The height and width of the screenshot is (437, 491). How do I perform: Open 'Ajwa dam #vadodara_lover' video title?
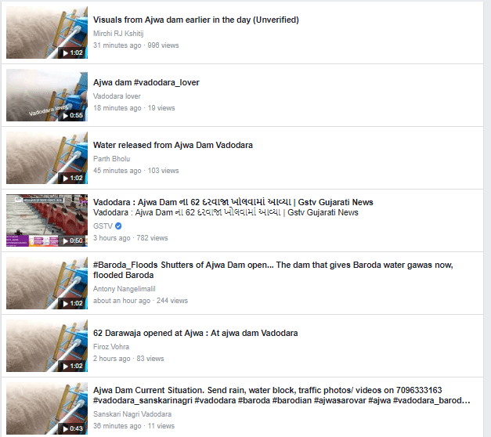click(146, 82)
